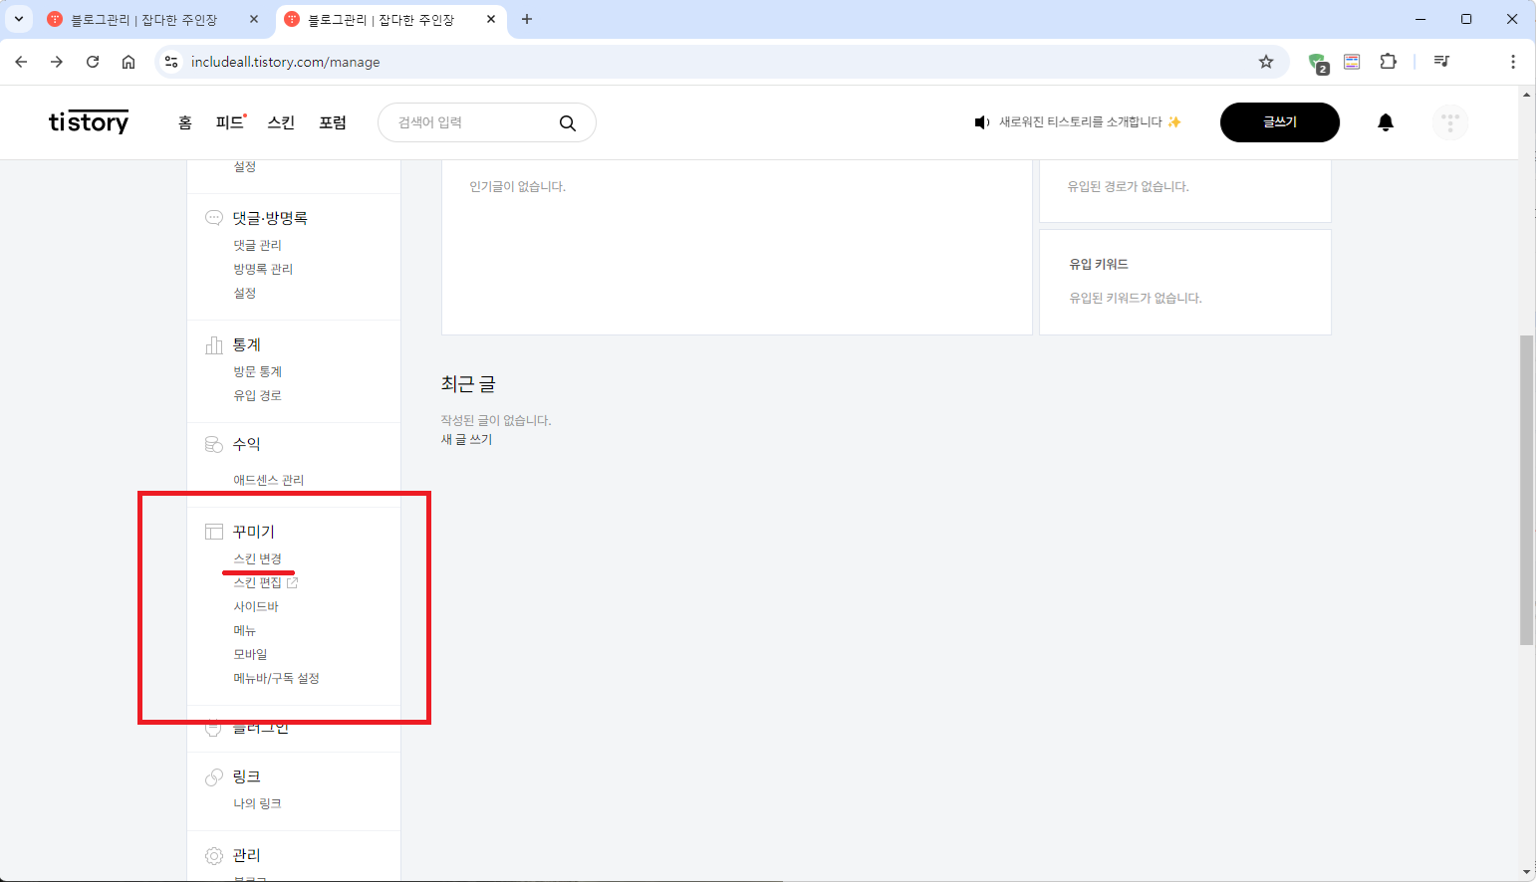1536x882 pixels.
Task: Open 메뉴바/구독 설정
Action: point(277,678)
